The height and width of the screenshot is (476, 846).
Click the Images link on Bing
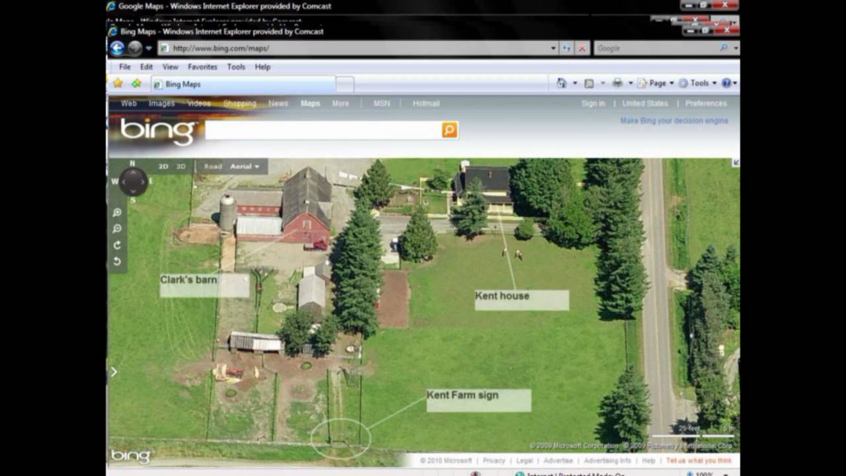(x=161, y=103)
